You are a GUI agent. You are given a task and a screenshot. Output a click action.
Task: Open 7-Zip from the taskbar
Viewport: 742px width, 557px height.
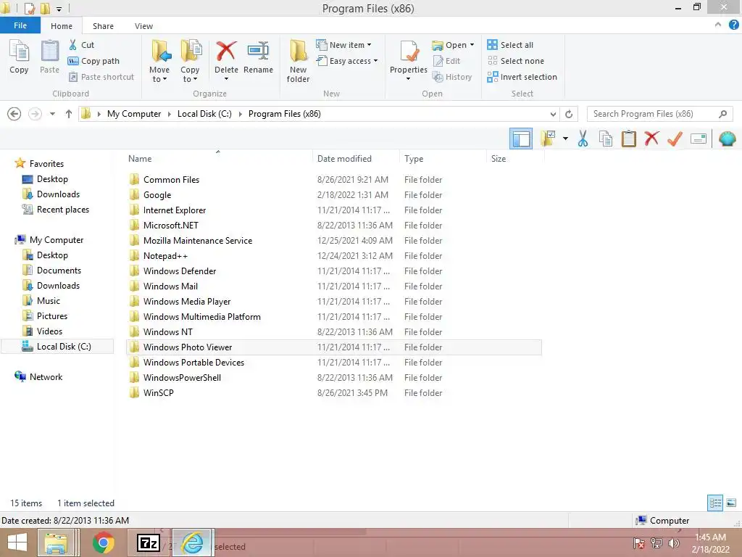pos(148,542)
